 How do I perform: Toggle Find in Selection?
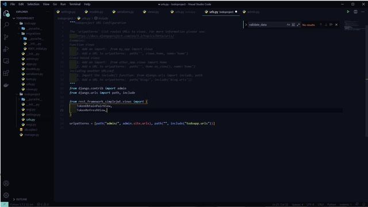tap(331, 25)
